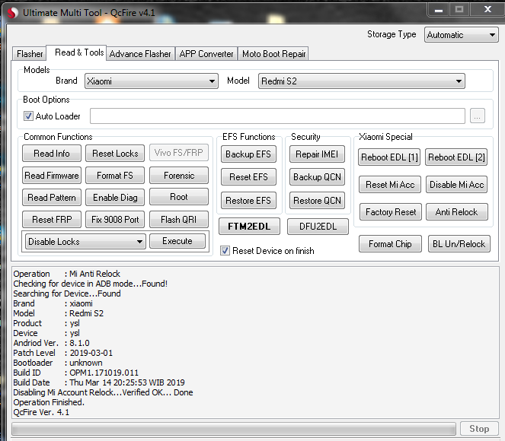Click the Reset FRP button
Screen dimensions: 505x441
(52, 219)
